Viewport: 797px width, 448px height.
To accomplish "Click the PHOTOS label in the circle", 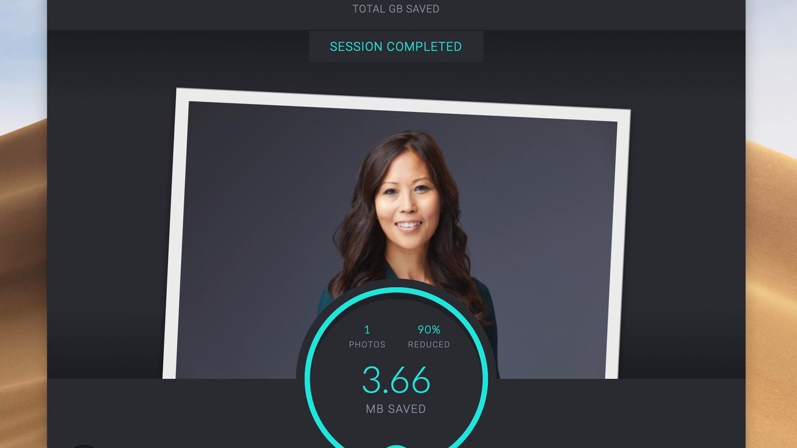I will [367, 344].
